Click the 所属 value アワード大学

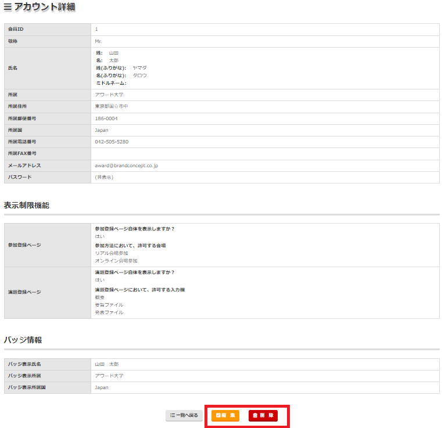[109, 94]
